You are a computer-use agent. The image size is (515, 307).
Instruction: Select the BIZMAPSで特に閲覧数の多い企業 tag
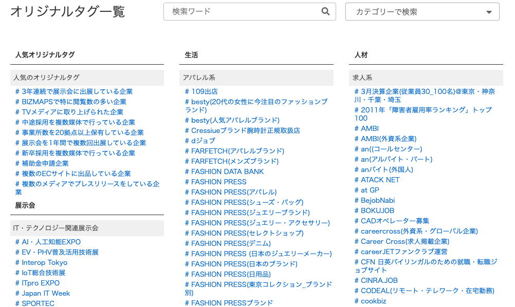[73, 102]
